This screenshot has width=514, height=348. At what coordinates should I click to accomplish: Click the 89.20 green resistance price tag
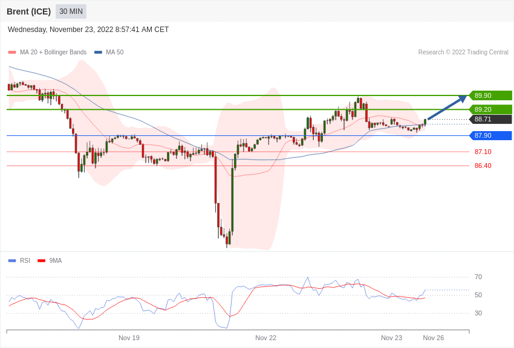coord(490,109)
